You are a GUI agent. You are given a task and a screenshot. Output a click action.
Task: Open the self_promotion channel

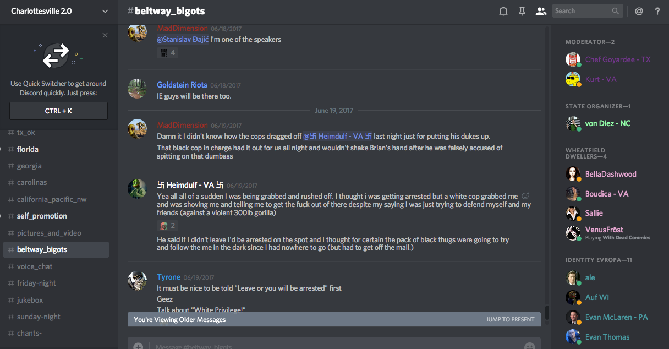42,216
